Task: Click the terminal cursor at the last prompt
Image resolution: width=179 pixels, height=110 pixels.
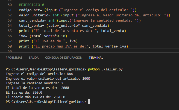Action: [x=89, y=102]
